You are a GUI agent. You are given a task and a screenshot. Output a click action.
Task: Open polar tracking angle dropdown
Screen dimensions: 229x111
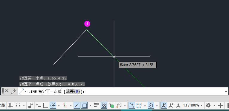(59, 105)
